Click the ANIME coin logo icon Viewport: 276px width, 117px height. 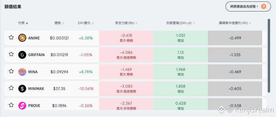22,38
